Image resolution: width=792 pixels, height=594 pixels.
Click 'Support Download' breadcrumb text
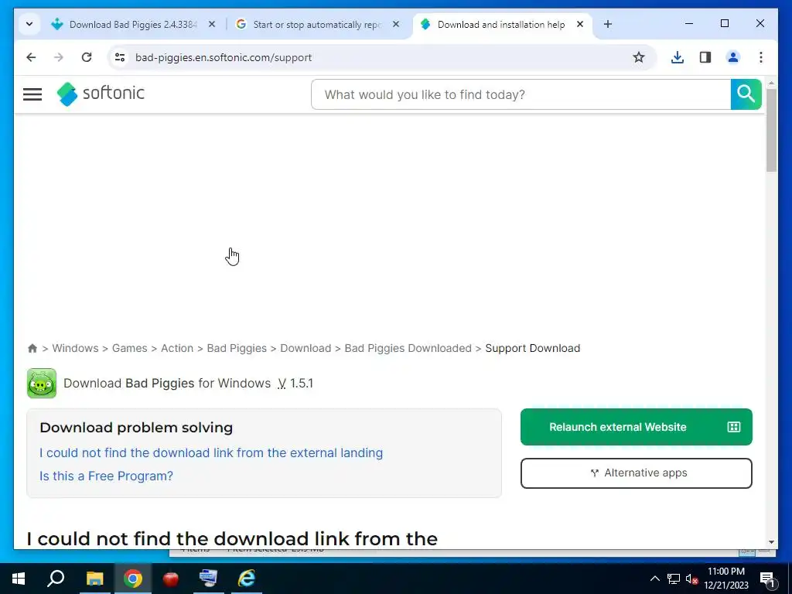pyautogui.click(x=532, y=349)
